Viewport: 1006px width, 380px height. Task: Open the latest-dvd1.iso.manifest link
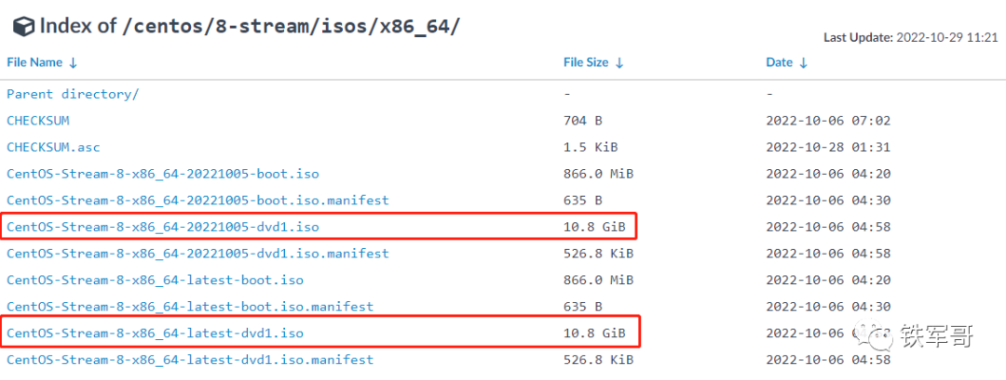[x=190, y=360]
